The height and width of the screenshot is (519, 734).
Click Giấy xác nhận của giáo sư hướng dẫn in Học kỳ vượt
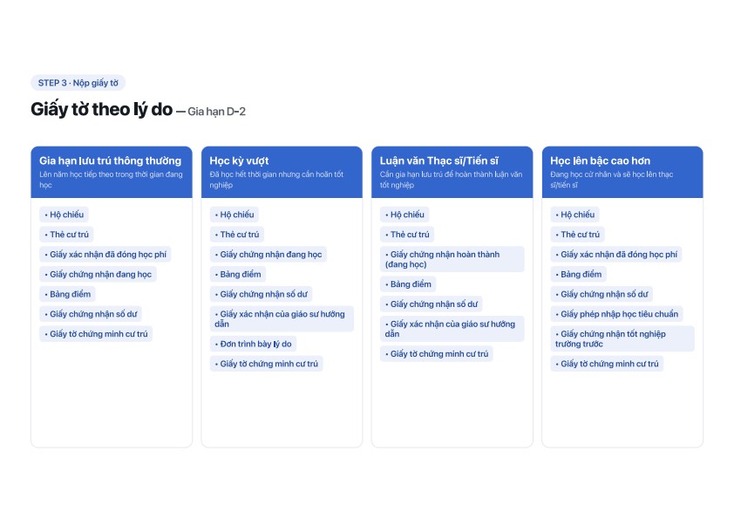pos(282,319)
